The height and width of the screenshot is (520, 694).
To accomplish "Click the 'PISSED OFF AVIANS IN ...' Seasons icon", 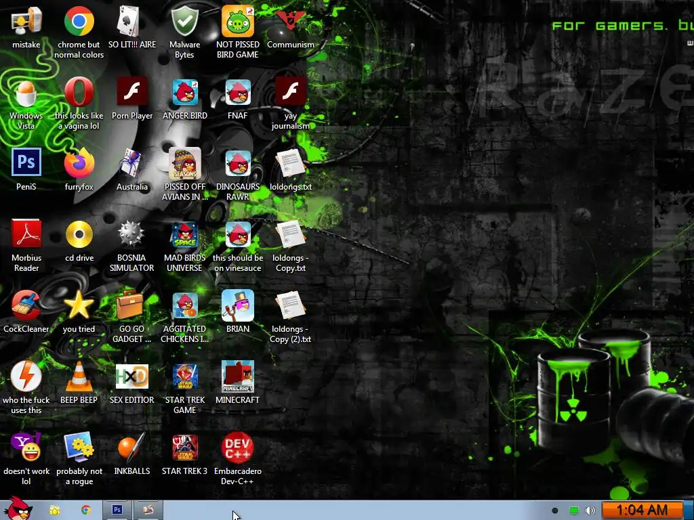I will click(x=184, y=163).
